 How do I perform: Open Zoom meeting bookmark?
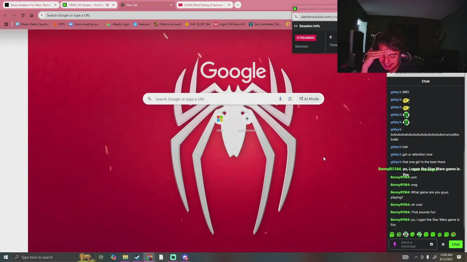[x=84, y=24]
